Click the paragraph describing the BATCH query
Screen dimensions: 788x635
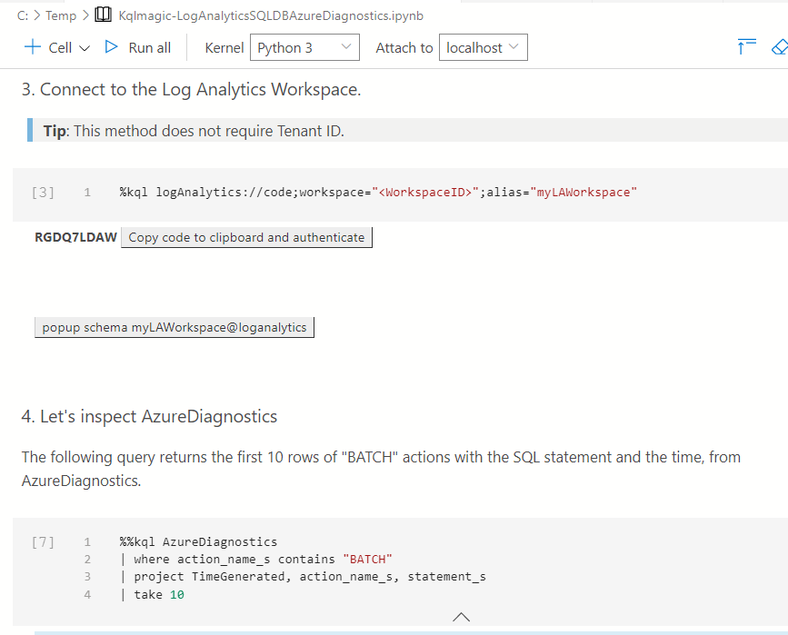click(x=381, y=469)
